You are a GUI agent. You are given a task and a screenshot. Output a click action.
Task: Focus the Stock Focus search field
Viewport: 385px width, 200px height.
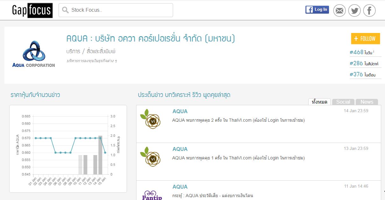pos(116,10)
